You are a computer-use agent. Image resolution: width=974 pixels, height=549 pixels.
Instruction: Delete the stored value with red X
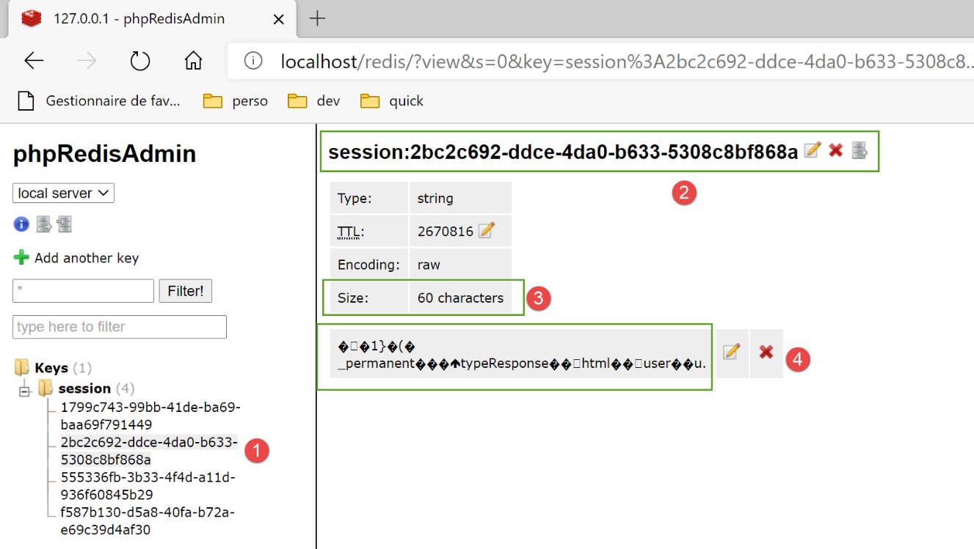pos(766,353)
